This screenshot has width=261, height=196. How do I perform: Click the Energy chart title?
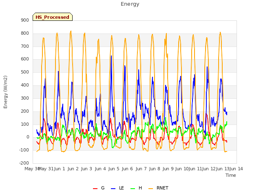(x=130, y=4)
